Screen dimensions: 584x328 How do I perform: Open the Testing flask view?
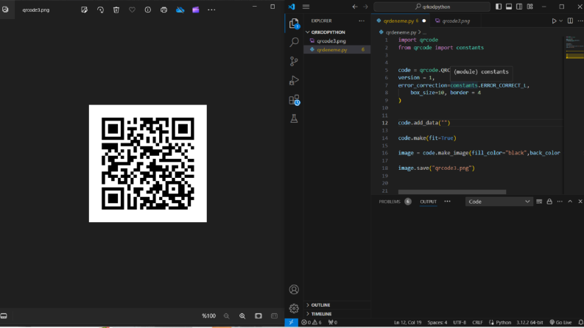click(294, 118)
